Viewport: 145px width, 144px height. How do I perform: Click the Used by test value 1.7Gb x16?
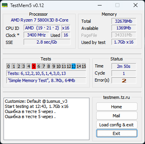[124, 42]
